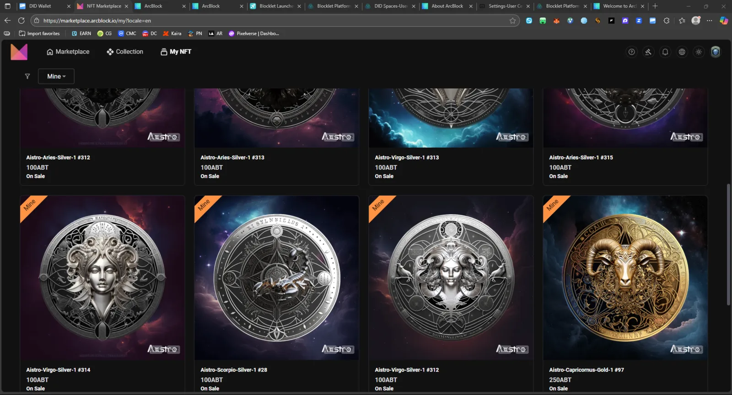Launch the Copilot sidebar icon
Viewport: 732px width, 395px height.
click(x=724, y=21)
